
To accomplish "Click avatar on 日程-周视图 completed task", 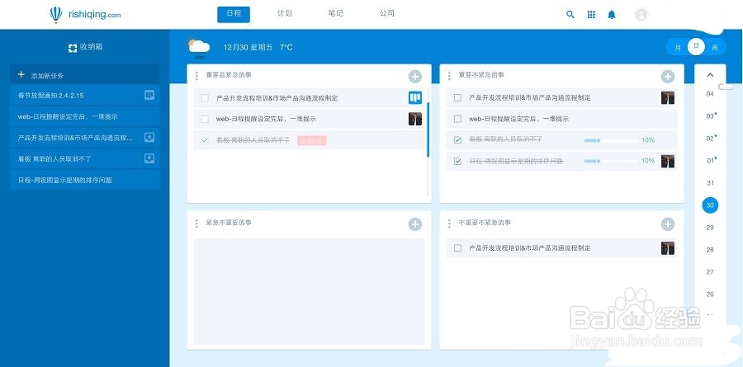I will [x=668, y=161].
